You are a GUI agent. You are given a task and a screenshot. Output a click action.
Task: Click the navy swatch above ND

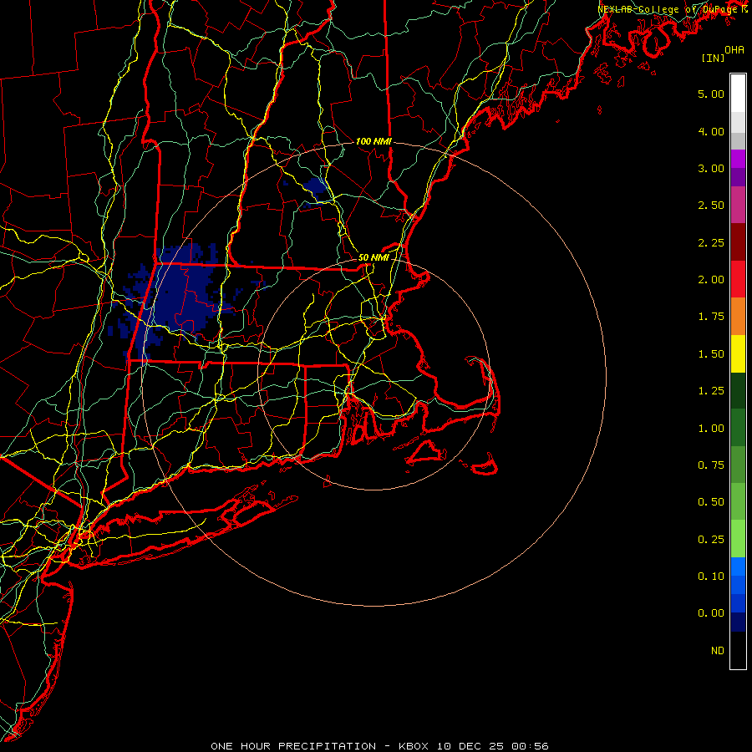point(738,622)
